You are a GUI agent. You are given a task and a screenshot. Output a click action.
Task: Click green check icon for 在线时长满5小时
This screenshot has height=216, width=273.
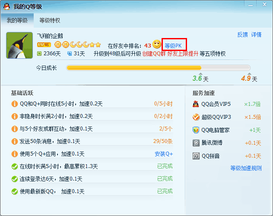tap(15, 166)
